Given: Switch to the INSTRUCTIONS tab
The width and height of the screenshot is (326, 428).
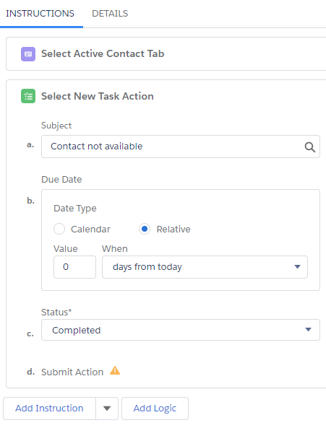Looking at the screenshot, I should (x=40, y=14).
